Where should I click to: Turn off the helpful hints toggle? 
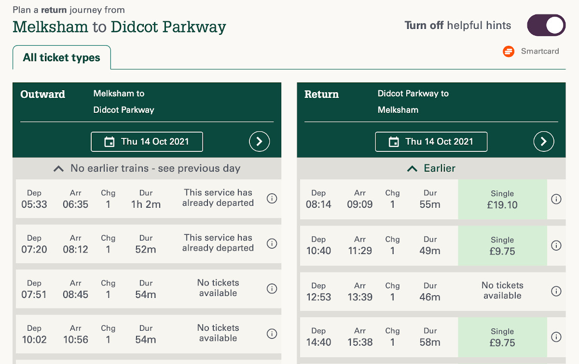(x=546, y=26)
